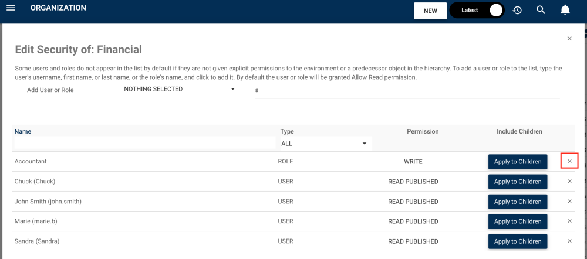Focus the add user search field

[406, 90]
